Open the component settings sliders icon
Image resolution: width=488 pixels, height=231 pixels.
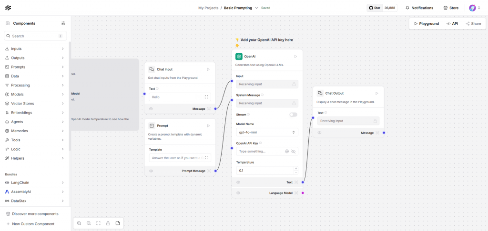(x=63, y=23)
